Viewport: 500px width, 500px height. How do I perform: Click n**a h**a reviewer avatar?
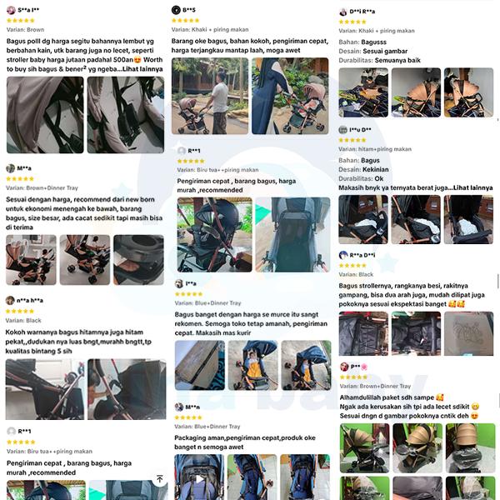pos(10,300)
